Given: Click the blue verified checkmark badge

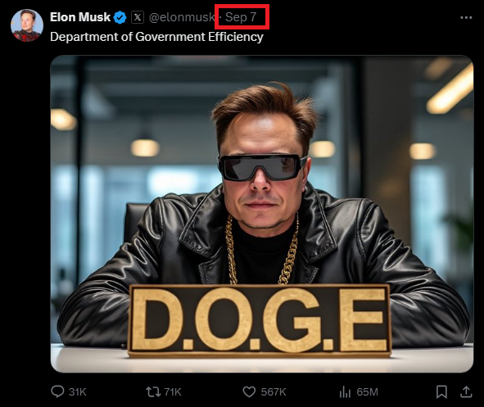Looking at the screenshot, I should coord(120,17).
